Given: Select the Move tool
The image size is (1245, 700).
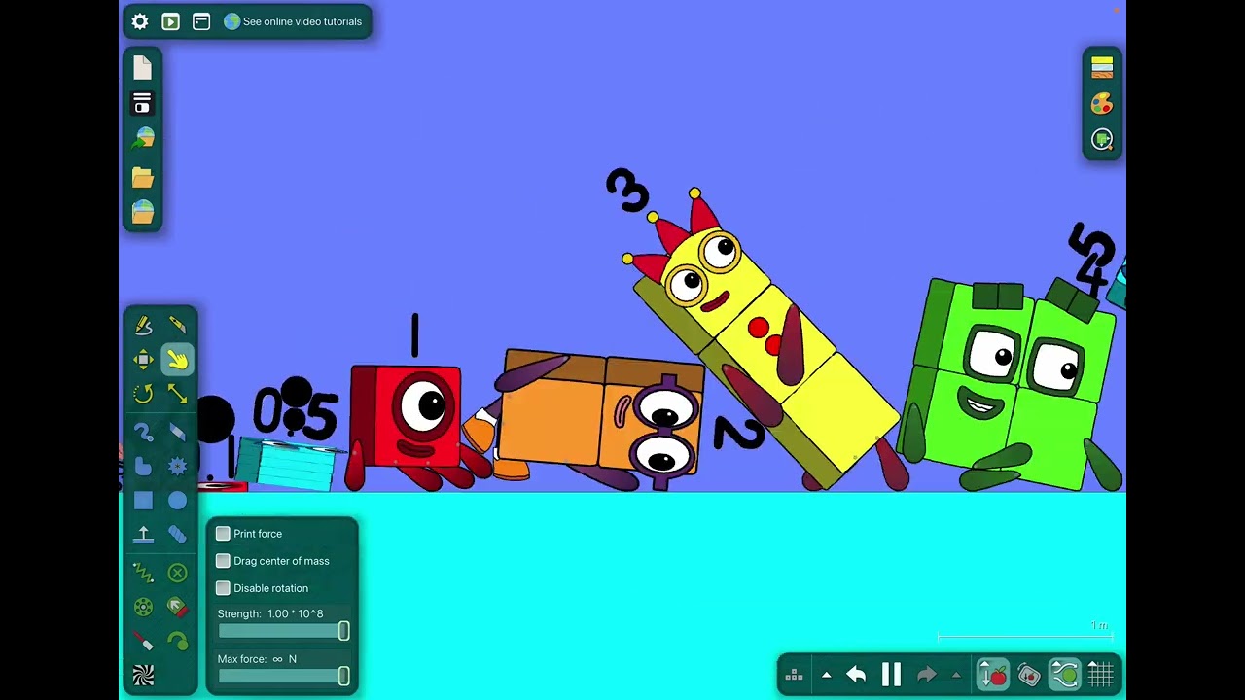Looking at the screenshot, I should pos(143,360).
